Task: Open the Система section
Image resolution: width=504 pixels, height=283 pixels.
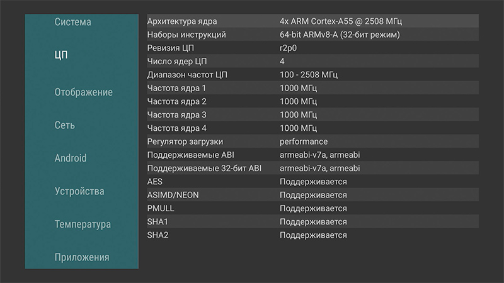Action: coord(73,22)
